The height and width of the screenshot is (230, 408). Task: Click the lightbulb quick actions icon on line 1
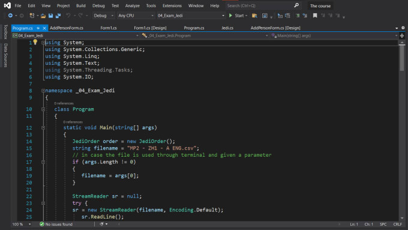35,42
